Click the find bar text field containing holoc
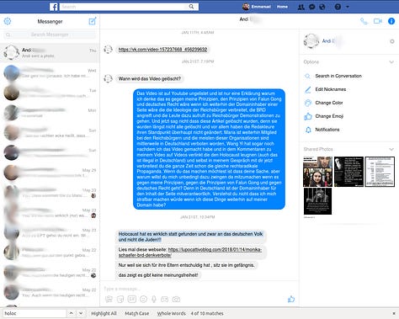This screenshot has height=319, width=399. click(35, 313)
